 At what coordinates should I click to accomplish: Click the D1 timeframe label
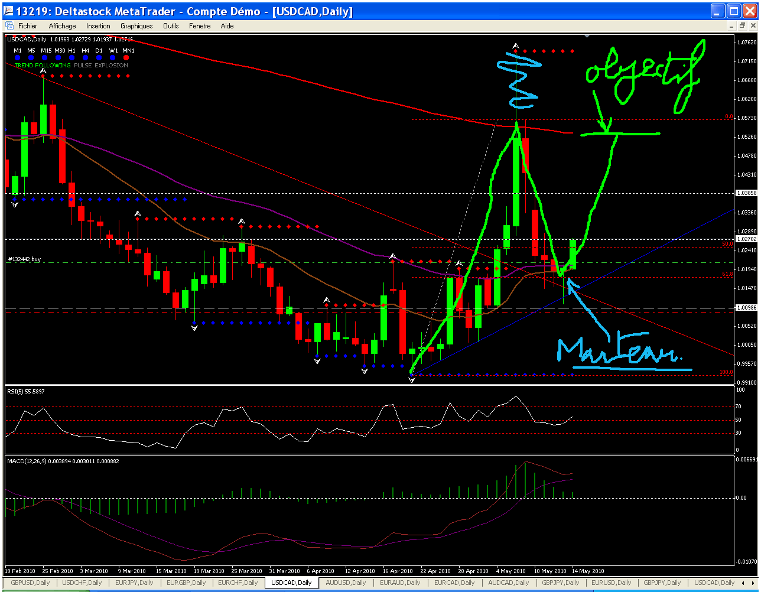coord(99,51)
